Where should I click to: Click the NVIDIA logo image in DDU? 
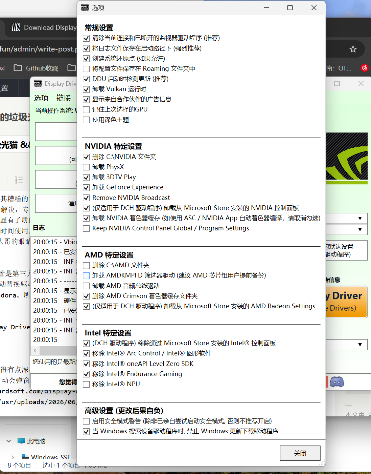pos(346,158)
